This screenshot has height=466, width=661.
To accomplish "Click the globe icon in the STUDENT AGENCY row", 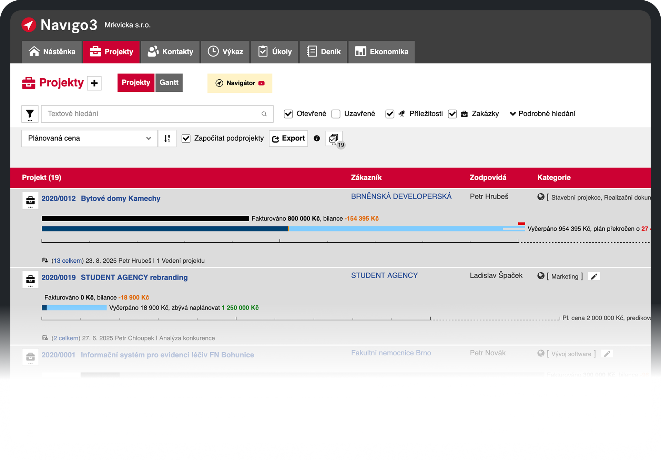I will click(x=541, y=276).
